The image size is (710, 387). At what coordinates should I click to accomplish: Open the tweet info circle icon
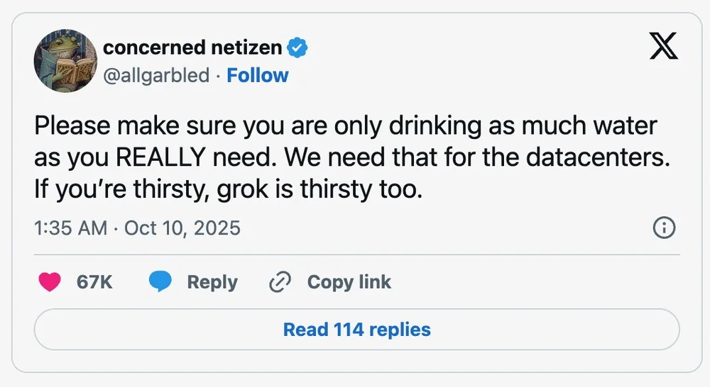663,228
